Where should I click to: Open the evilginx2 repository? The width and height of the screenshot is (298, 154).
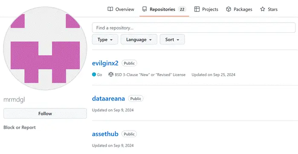105,63
